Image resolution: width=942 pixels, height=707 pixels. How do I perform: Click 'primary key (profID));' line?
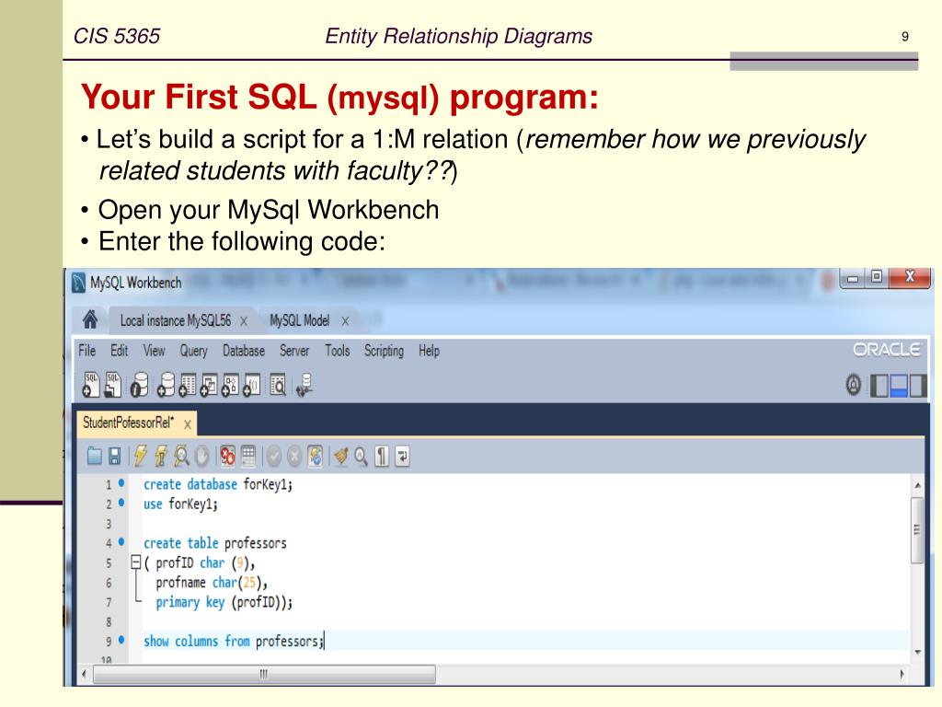pos(224,602)
